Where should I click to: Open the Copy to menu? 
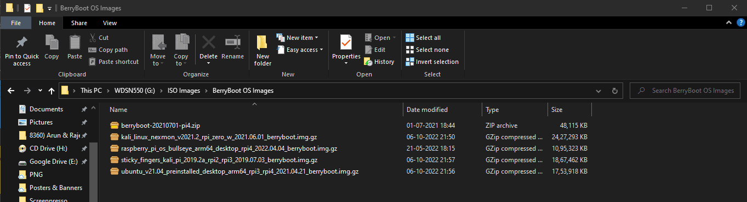[181, 50]
